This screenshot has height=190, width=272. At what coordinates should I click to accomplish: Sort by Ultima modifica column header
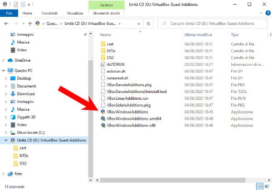[x=198, y=35]
